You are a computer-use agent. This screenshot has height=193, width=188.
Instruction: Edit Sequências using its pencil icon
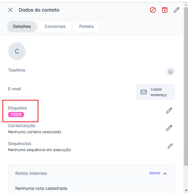point(170,146)
